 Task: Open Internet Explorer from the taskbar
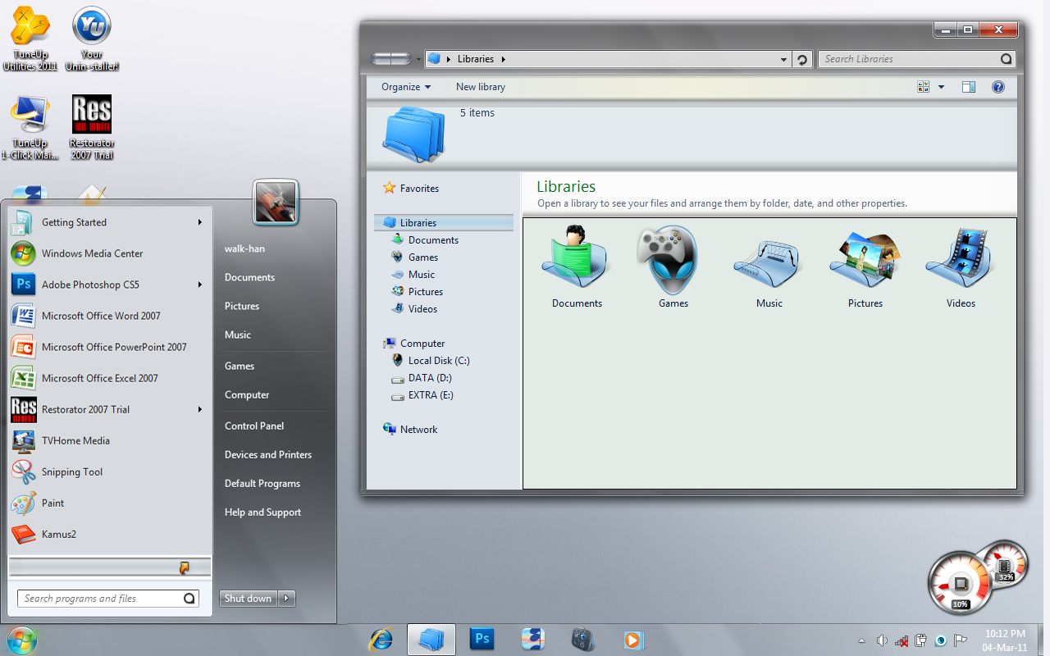(x=381, y=639)
